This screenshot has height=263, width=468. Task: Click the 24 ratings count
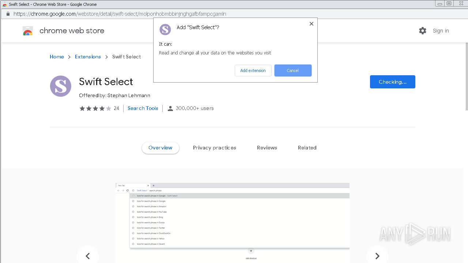(x=116, y=108)
